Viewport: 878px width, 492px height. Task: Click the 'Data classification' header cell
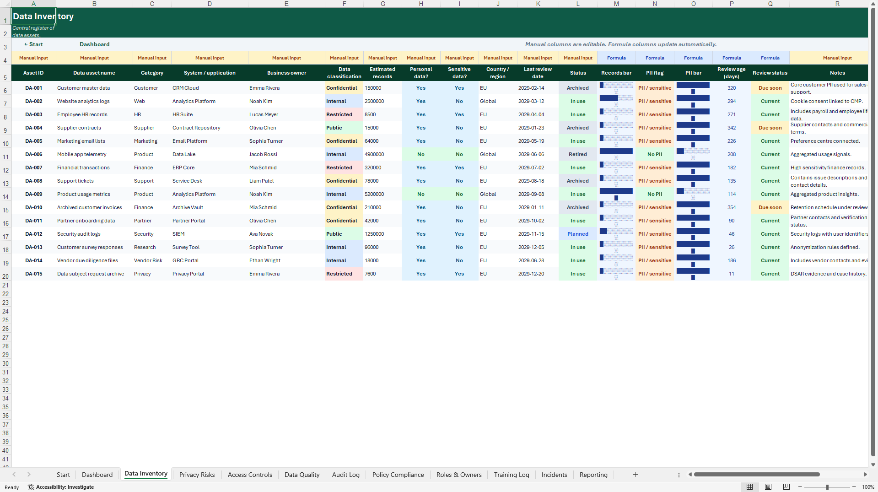[x=344, y=73]
